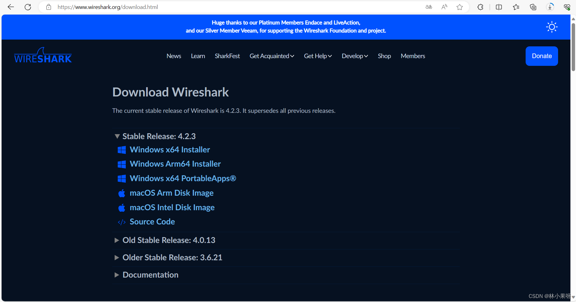
Task: Go to the News page
Action: pyautogui.click(x=174, y=56)
